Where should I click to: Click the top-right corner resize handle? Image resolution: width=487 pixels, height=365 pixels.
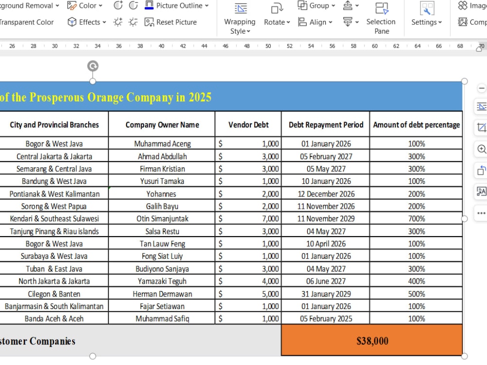(464, 81)
